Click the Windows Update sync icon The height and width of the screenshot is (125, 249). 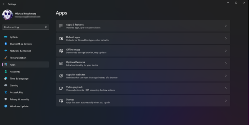[6, 106]
